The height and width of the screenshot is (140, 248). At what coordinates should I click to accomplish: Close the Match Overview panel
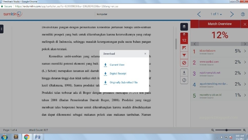245,24
